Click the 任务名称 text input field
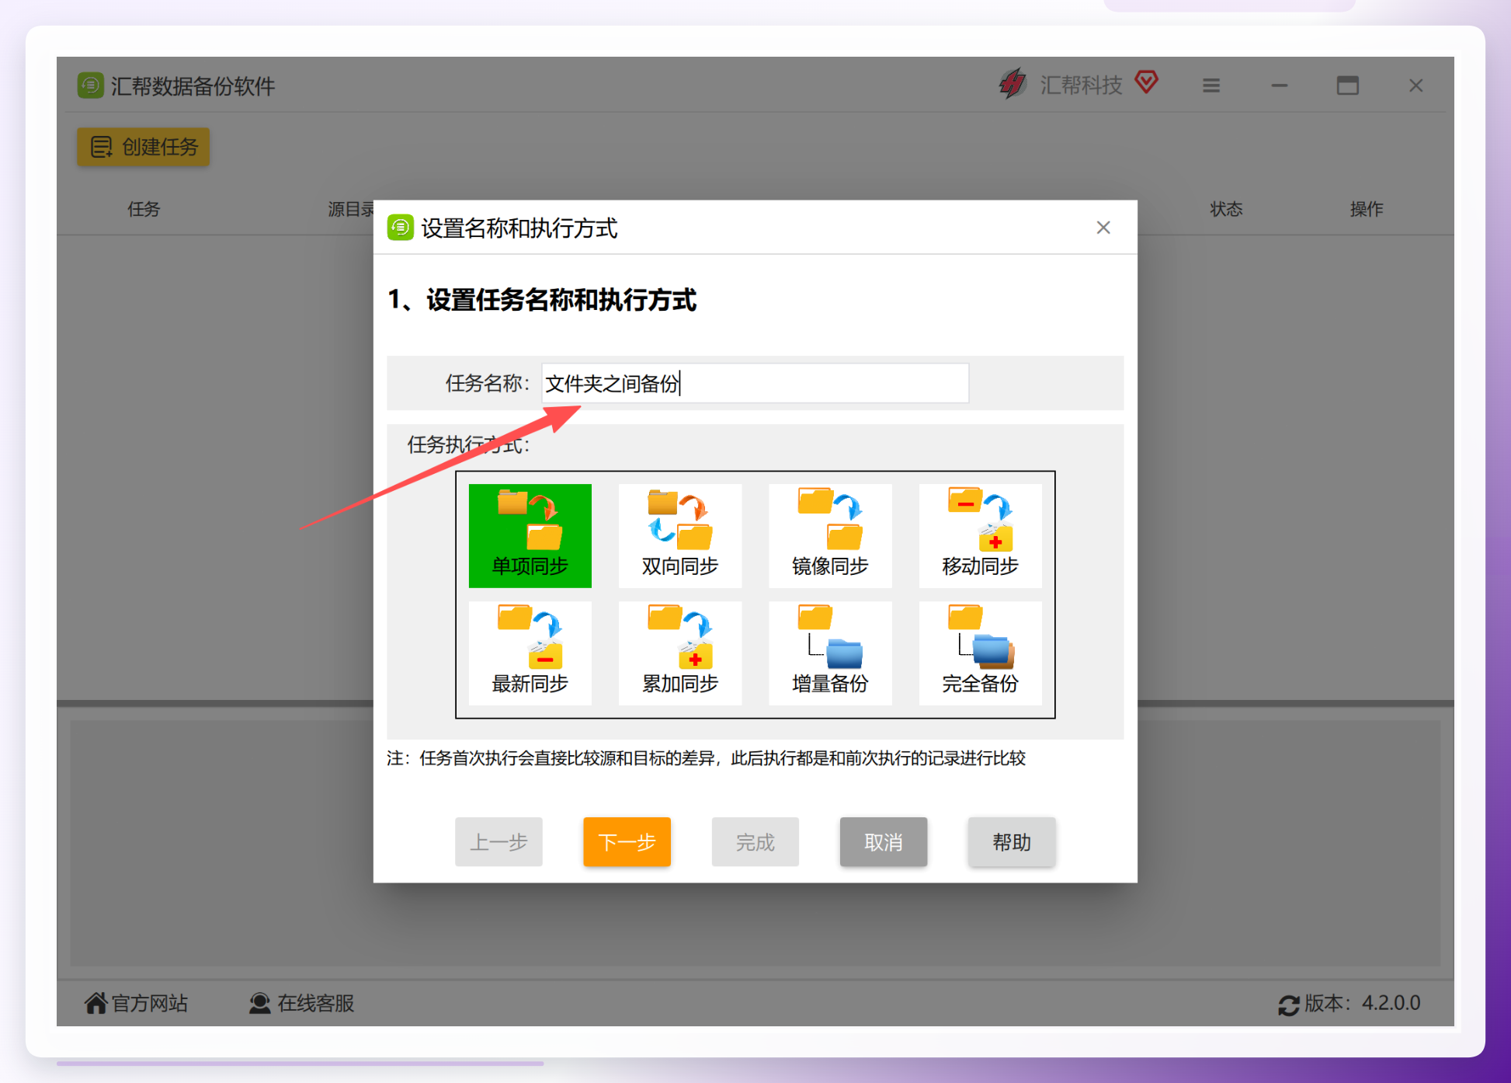This screenshot has width=1511, height=1083. (755, 383)
